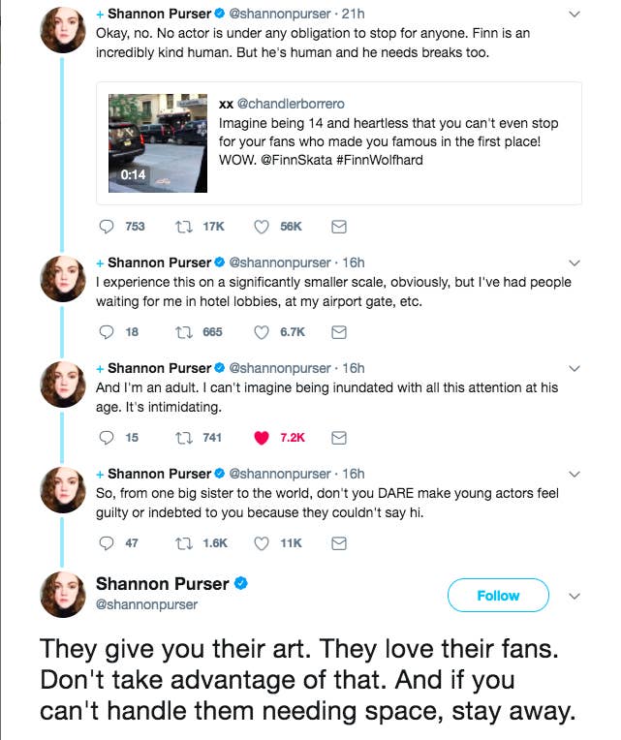Image resolution: width=621 pixels, height=740 pixels.
Task: Retweet the tweet with 665 retweets
Action: click(x=183, y=332)
